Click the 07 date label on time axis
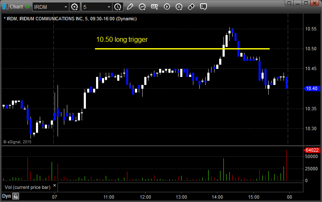Viewport: 322px width, 202px height. [x=55, y=197]
